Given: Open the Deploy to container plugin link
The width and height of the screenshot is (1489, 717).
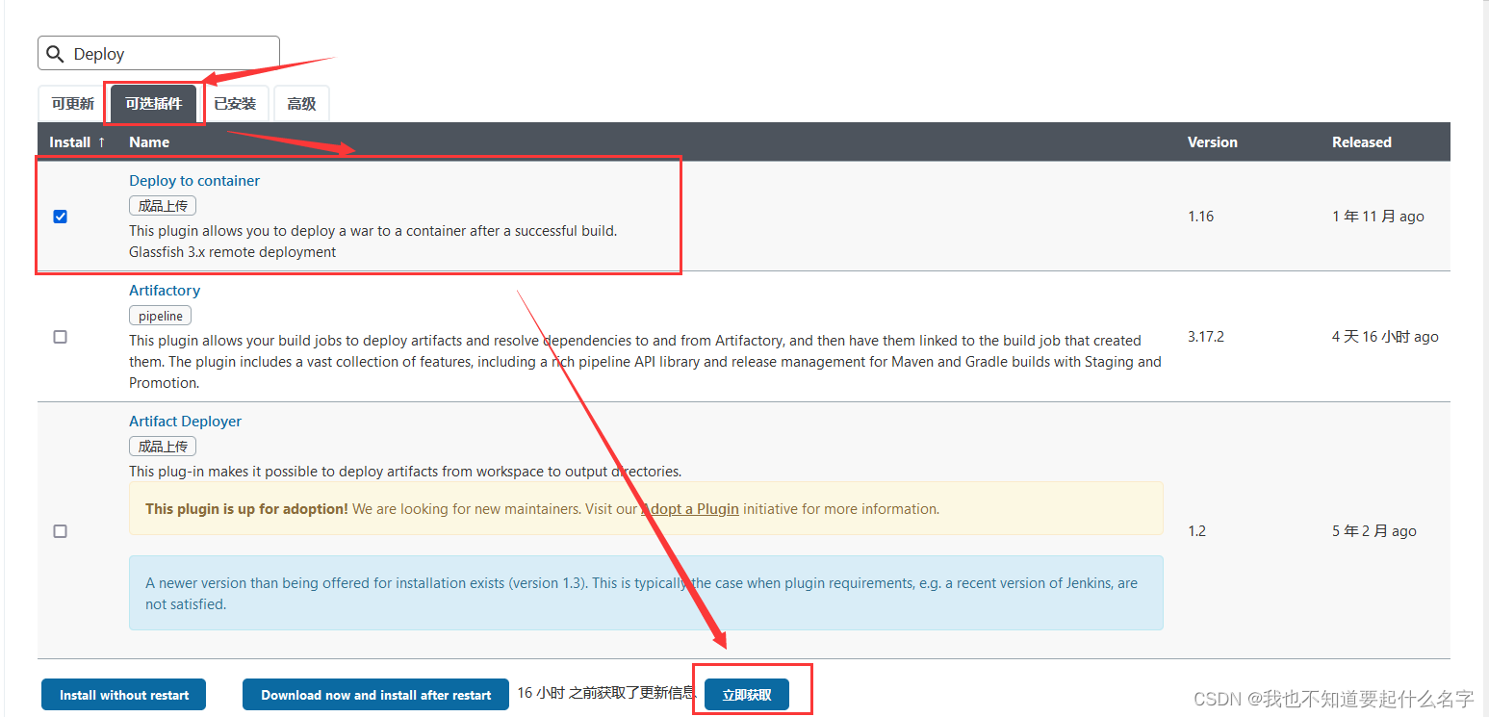Looking at the screenshot, I should pyautogui.click(x=194, y=181).
